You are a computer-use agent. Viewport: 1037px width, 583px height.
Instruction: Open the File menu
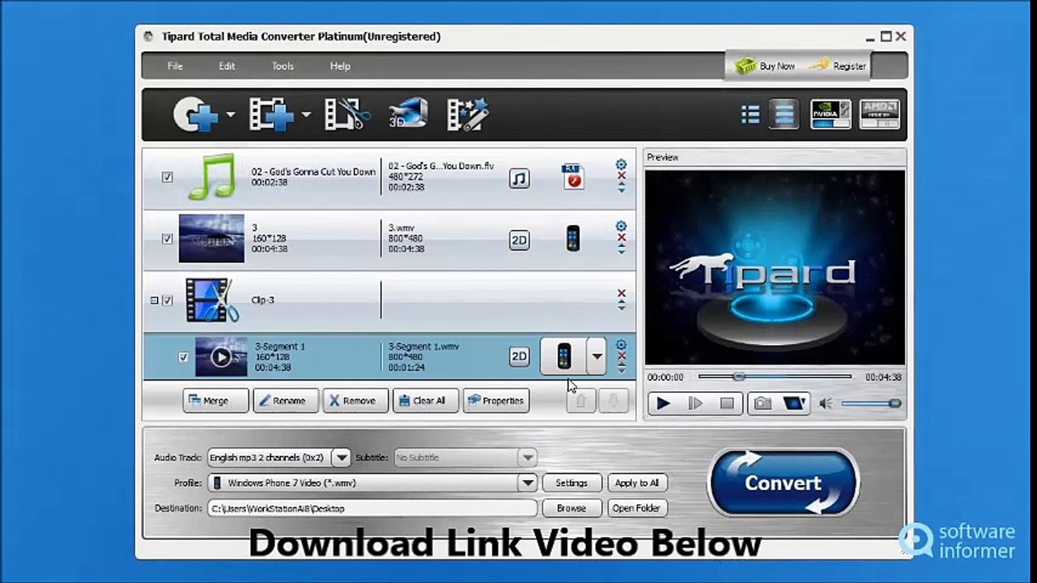(x=175, y=66)
